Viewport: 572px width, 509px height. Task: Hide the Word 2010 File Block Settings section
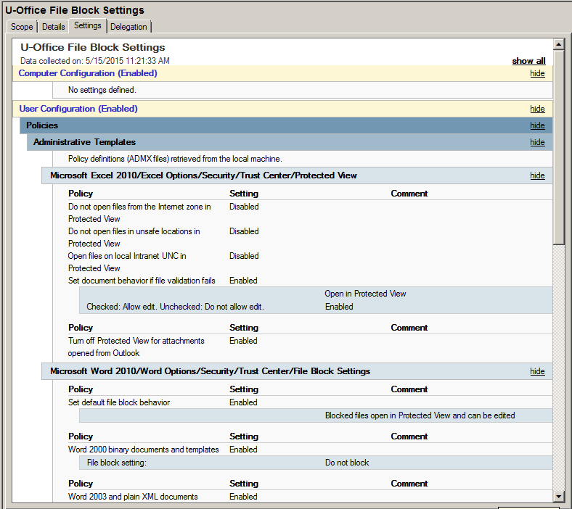coord(537,371)
